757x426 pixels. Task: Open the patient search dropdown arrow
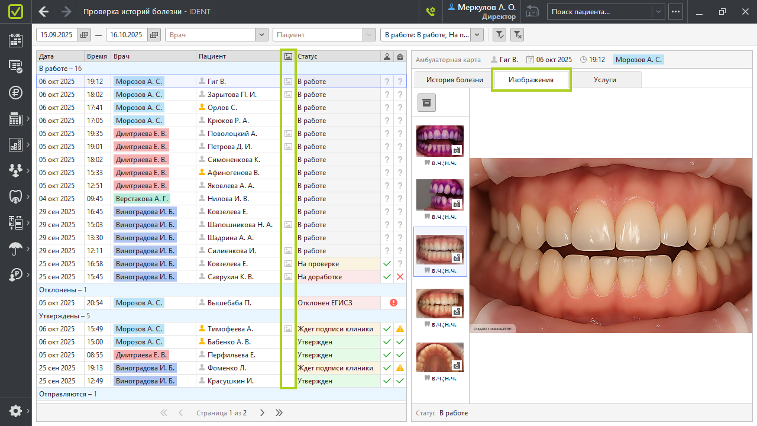[658, 12]
